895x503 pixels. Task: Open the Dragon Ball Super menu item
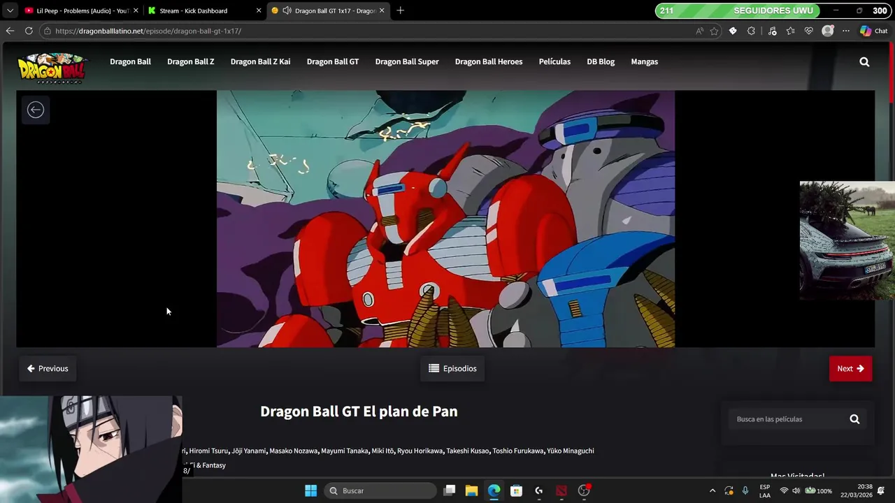pos(407,61)
